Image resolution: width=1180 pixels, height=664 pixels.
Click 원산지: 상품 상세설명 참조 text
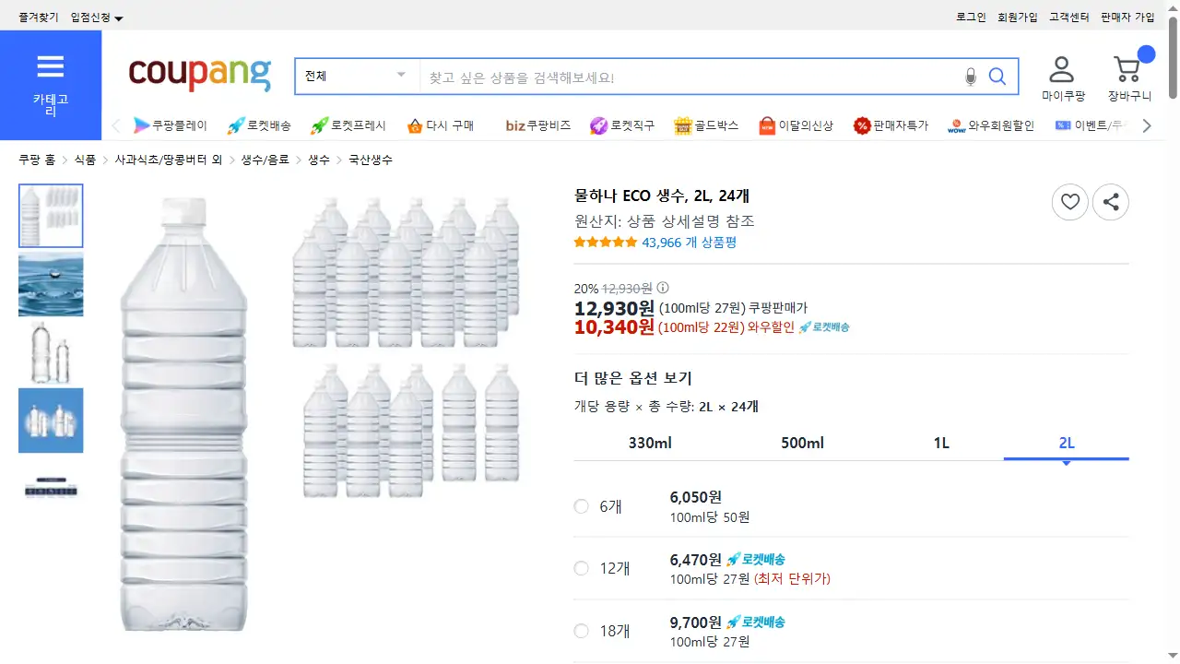point(664,220)
